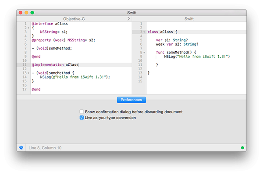Click the '@end' on Objective-C line 9
Viewport: 263px width, 175px height.
(36, 57)
